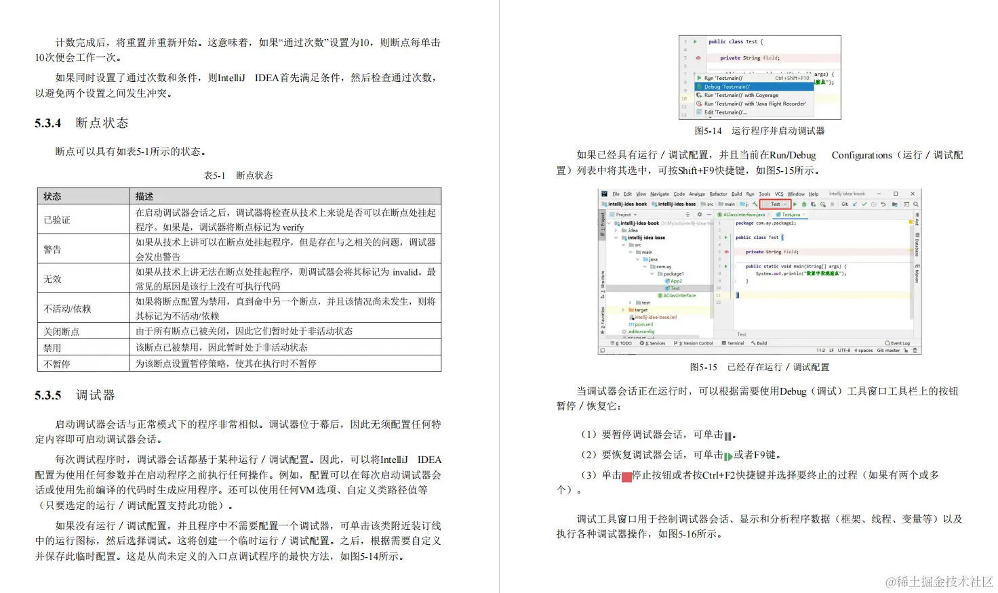This screenshot has width=998, height=593.
Task: Click the Git update project arrow icon
Action: [855, 204]
